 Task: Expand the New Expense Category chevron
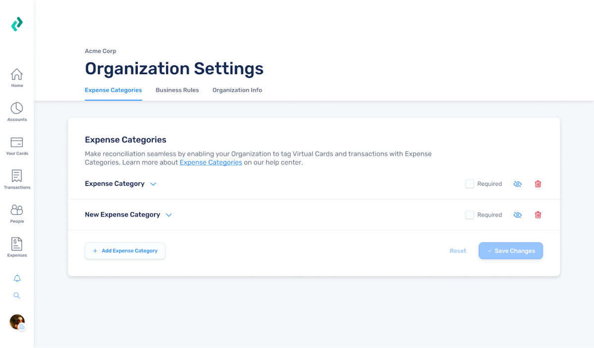click(x=169, y=215)
